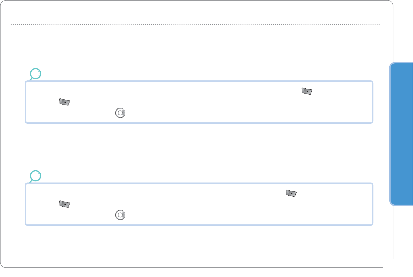Select the blue side tab on right edge
The image size is (413, 277).
coord(402,134)
